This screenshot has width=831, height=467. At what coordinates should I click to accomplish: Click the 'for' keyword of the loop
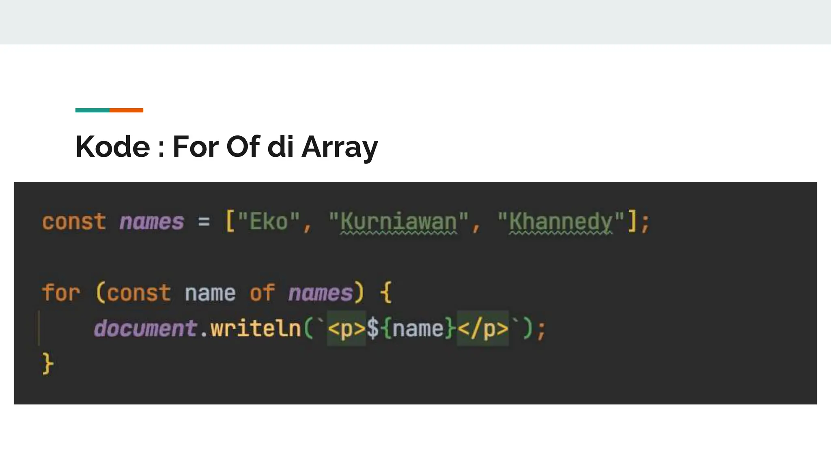[x=61, y=293]
